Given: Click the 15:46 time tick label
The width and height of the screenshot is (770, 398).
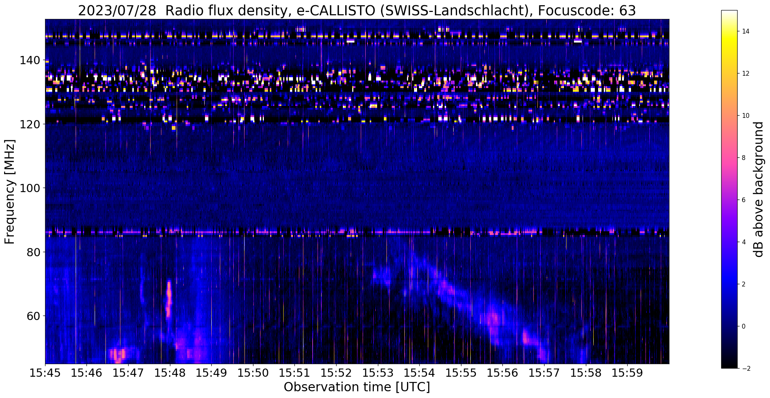Looking at the screenshot, I should pos(87,373).
